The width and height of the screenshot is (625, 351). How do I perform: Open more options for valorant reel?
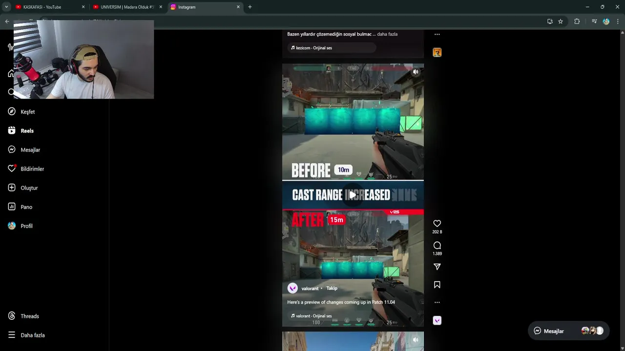click(x=437, y=302)
